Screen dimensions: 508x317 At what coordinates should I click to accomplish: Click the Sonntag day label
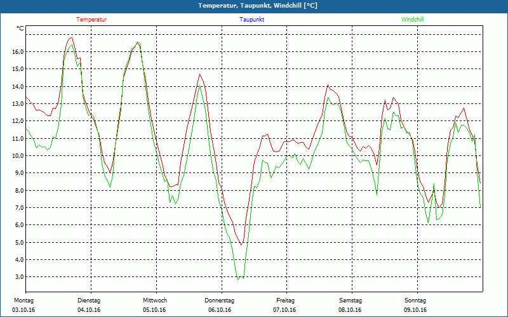click(415, 301)
